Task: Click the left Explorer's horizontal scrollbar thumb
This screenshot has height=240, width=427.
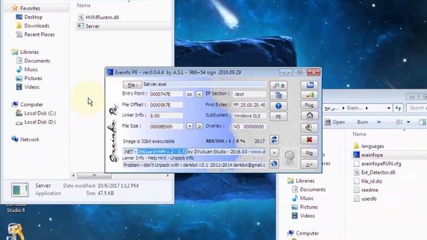Action: tap(95, 175)
